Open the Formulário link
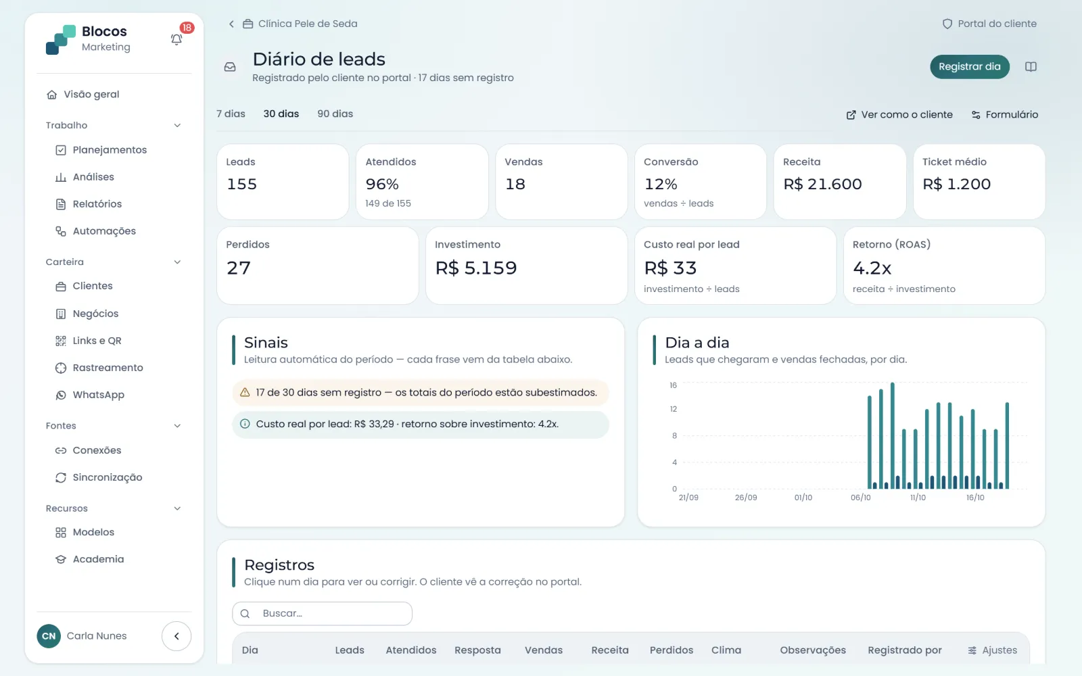This screenshot has width=1082, height=676. (x=1005, y=115)
